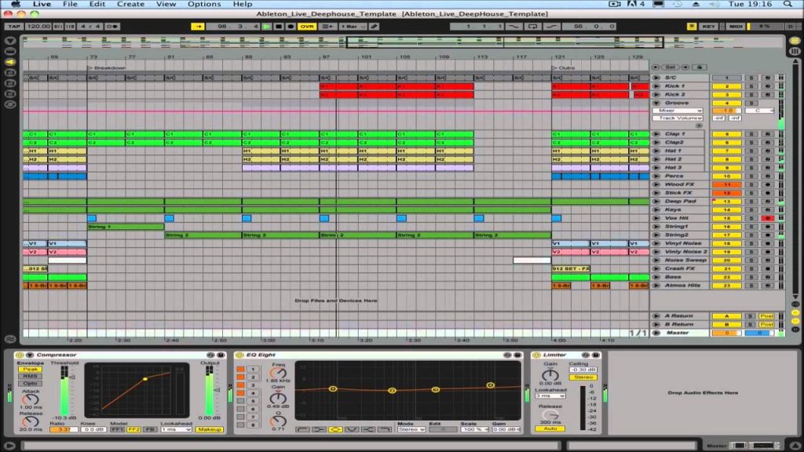Screen dimensions: 804x452
Task: Select the Bell filter shape icon
Action: click(x=335, y=429)
